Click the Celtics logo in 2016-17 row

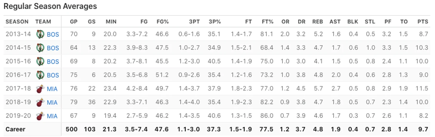pyautogui.click(x=40, y=75)
